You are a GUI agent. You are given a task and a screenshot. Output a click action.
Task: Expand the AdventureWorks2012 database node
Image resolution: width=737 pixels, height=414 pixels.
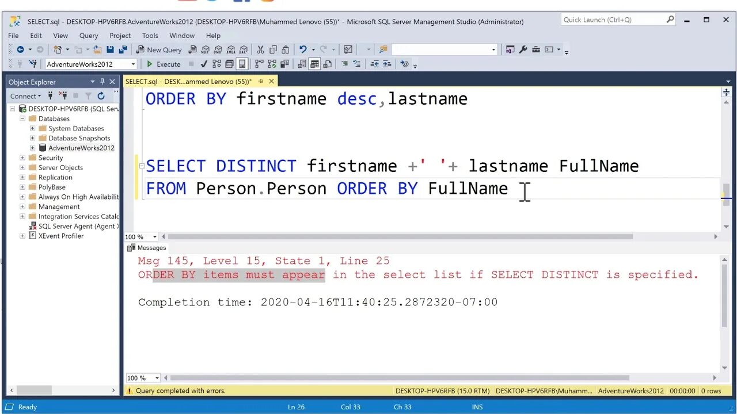pyautogui.click(x=32, y=148)
